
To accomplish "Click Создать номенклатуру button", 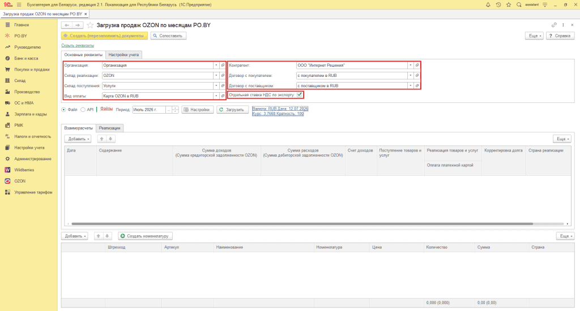I will coord(146,236).
